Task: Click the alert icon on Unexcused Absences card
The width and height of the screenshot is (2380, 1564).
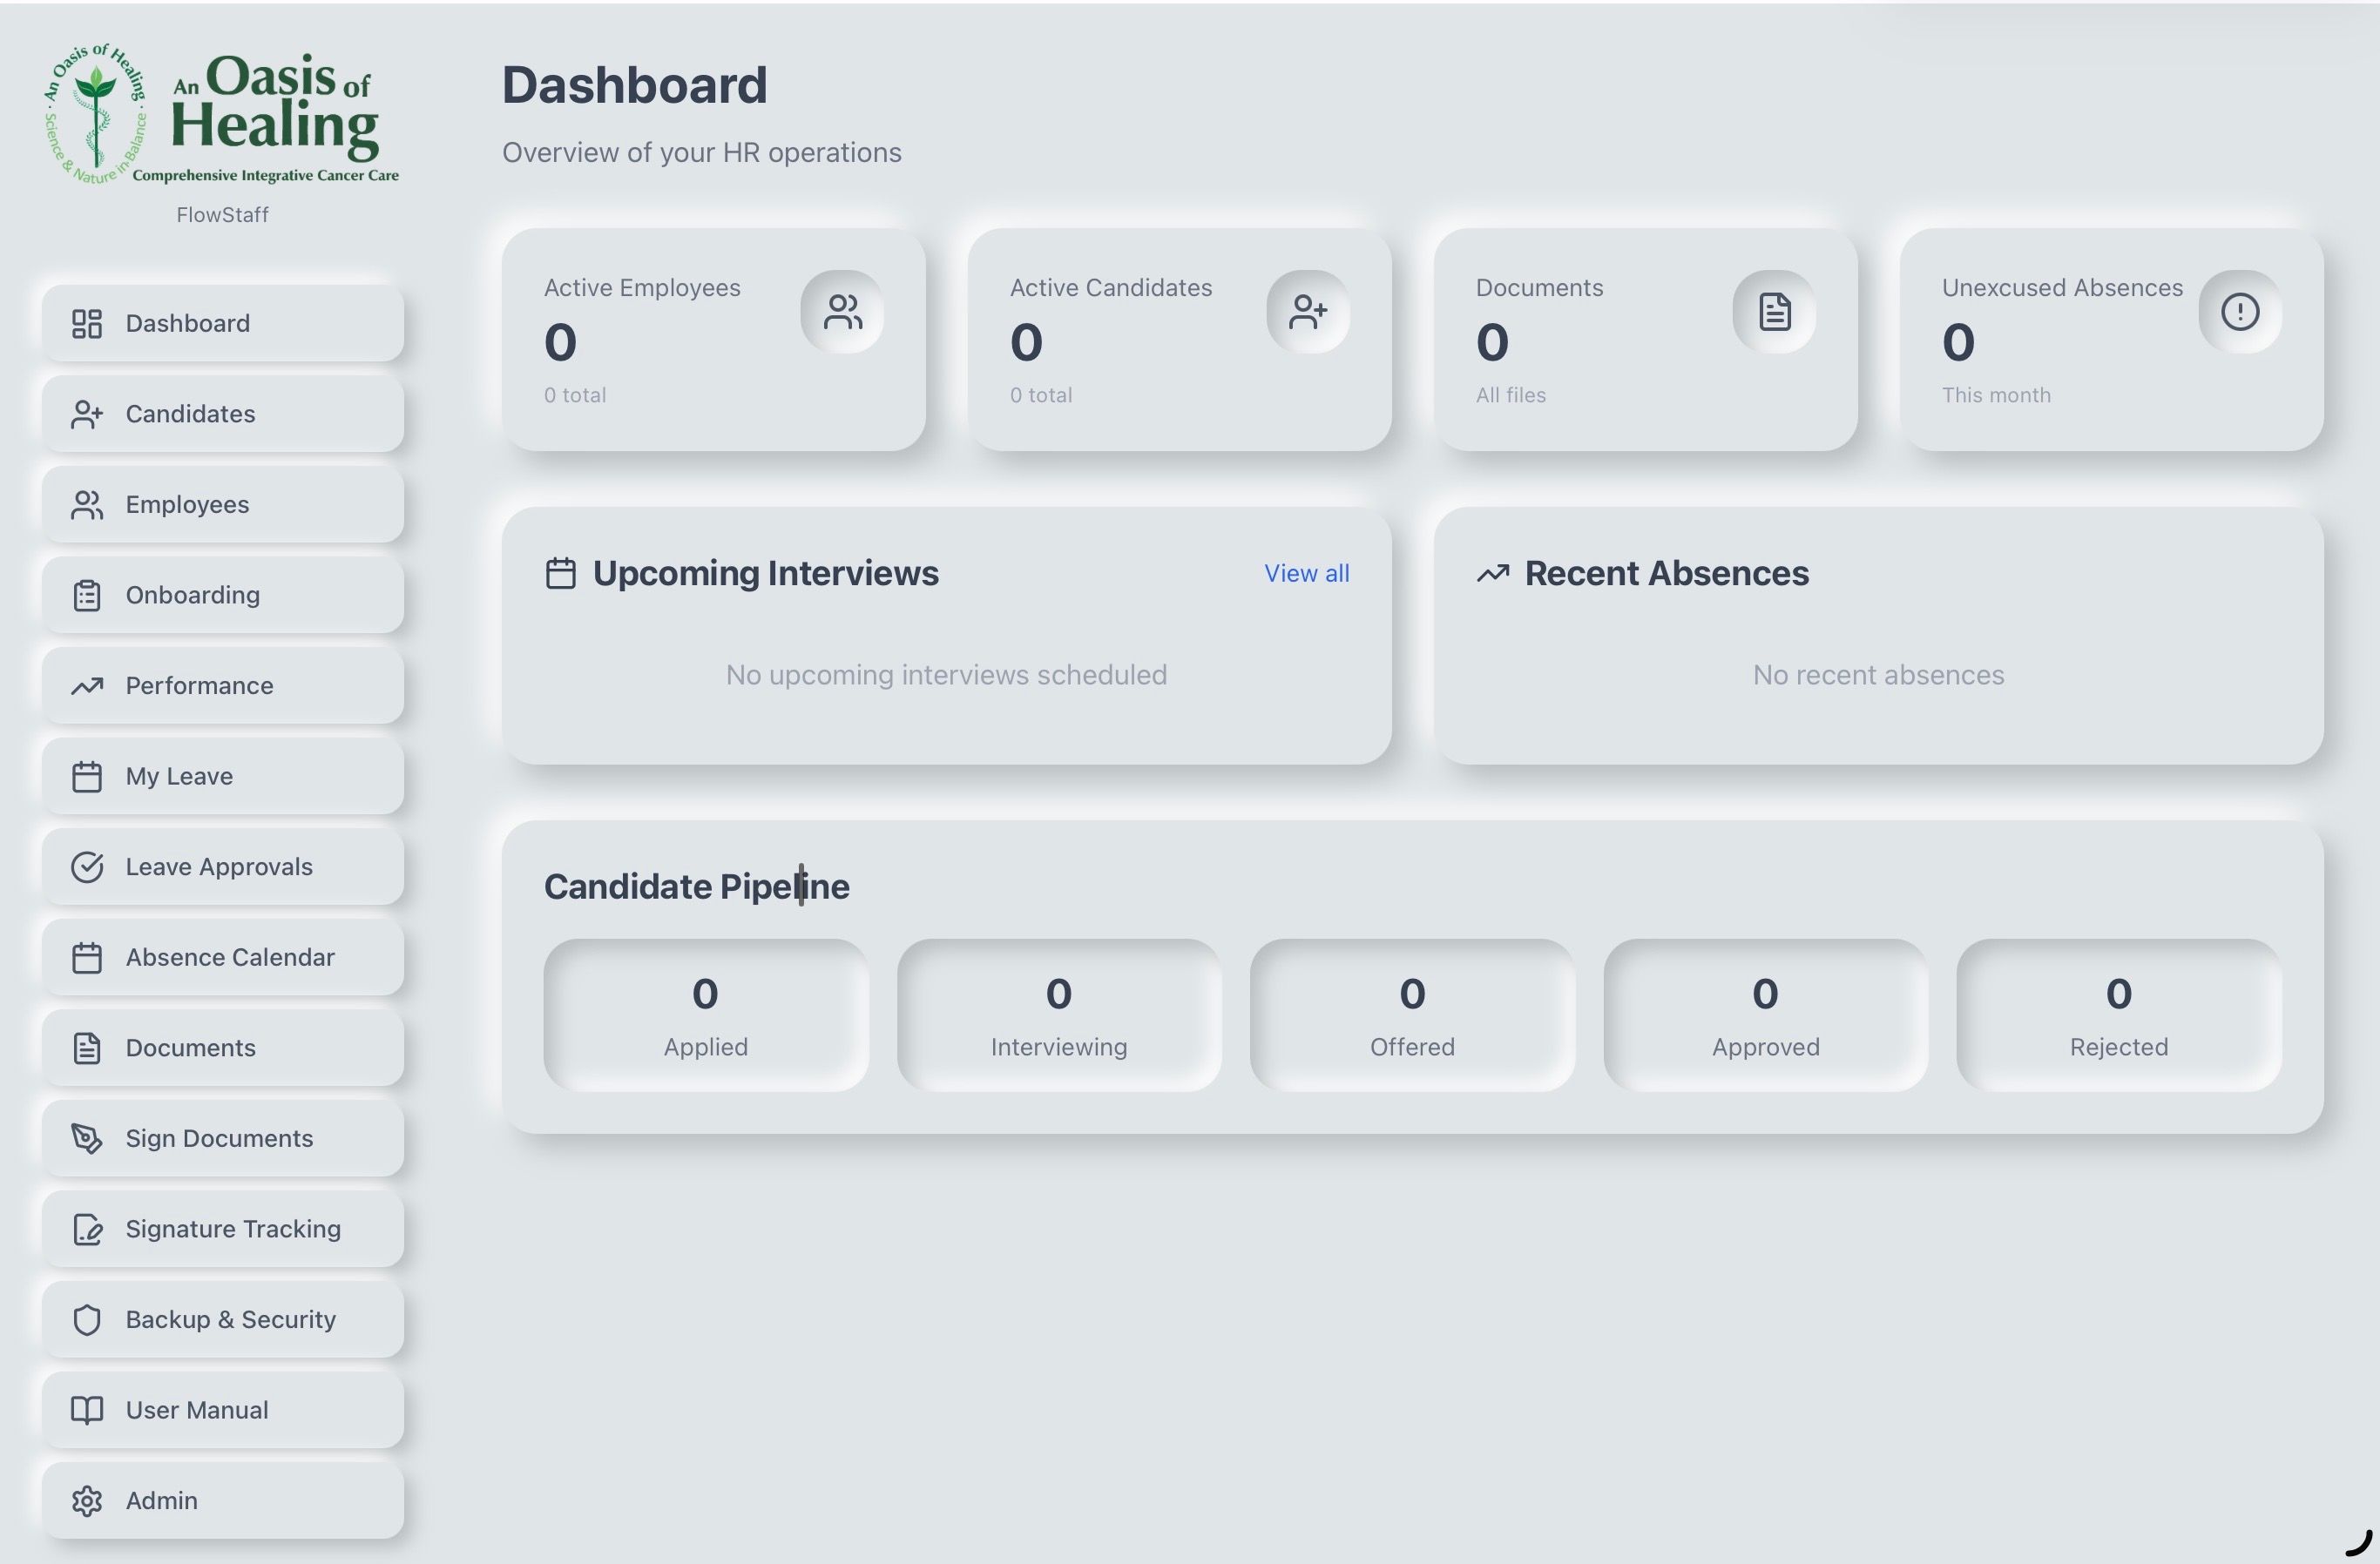Action: click(x=2240, y=312)
